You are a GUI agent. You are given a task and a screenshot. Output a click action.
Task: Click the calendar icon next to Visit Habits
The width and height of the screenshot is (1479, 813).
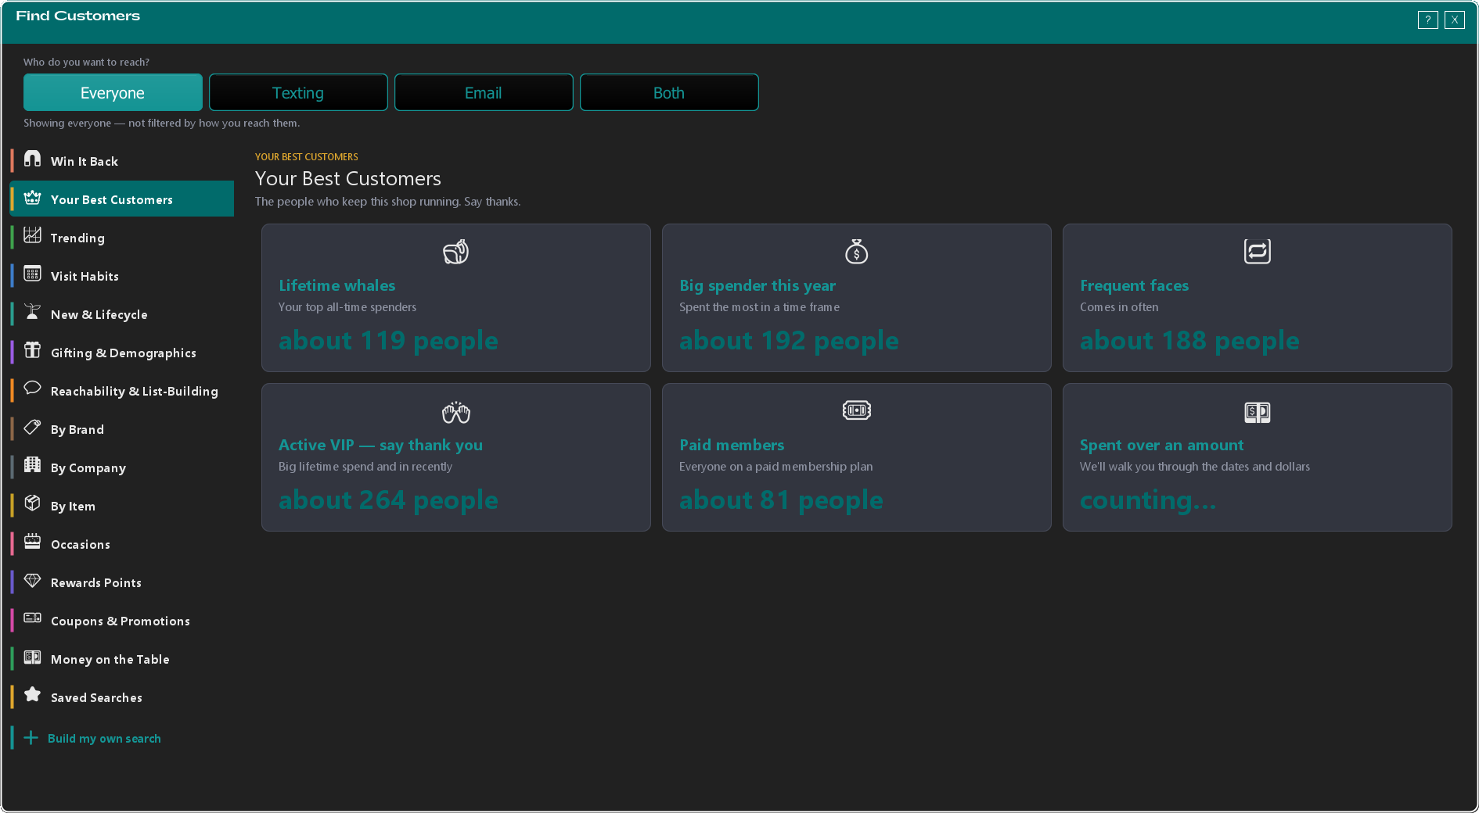coord(32,274)
